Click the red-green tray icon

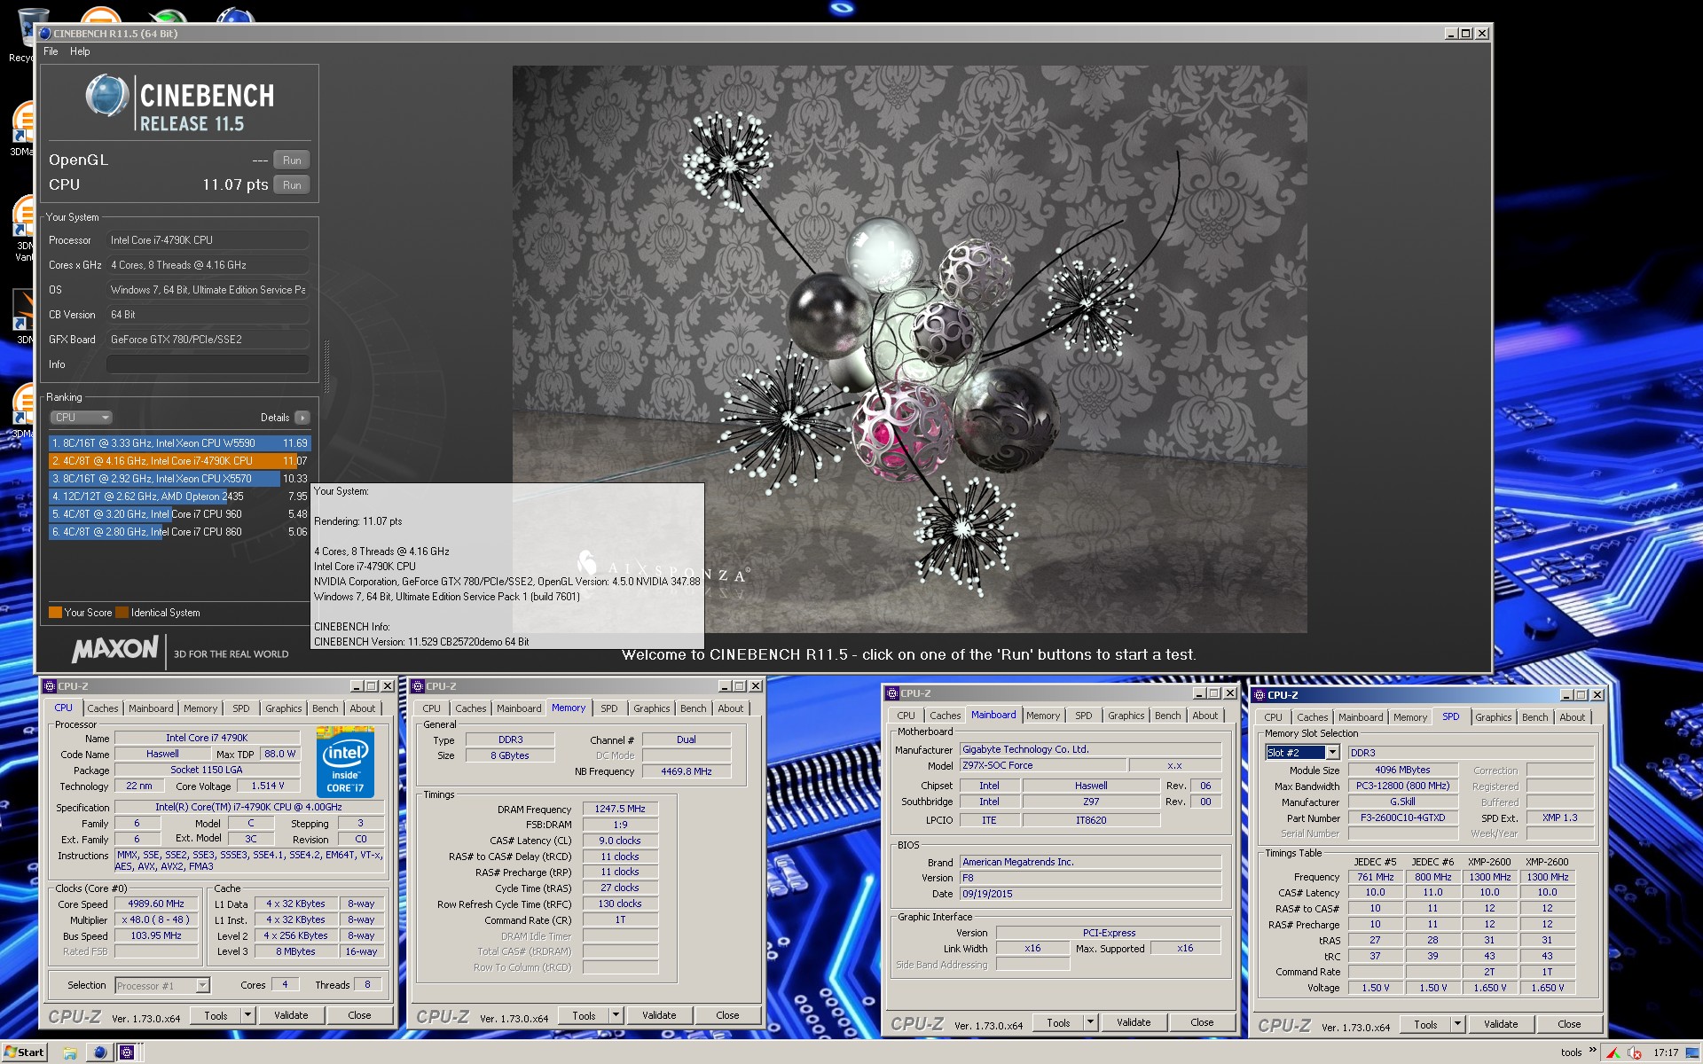coord(1613,1053)
